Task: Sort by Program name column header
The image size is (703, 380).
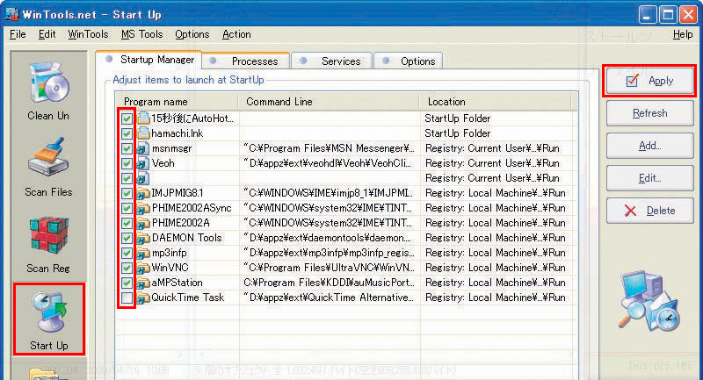Action: (x=178, y=102)
